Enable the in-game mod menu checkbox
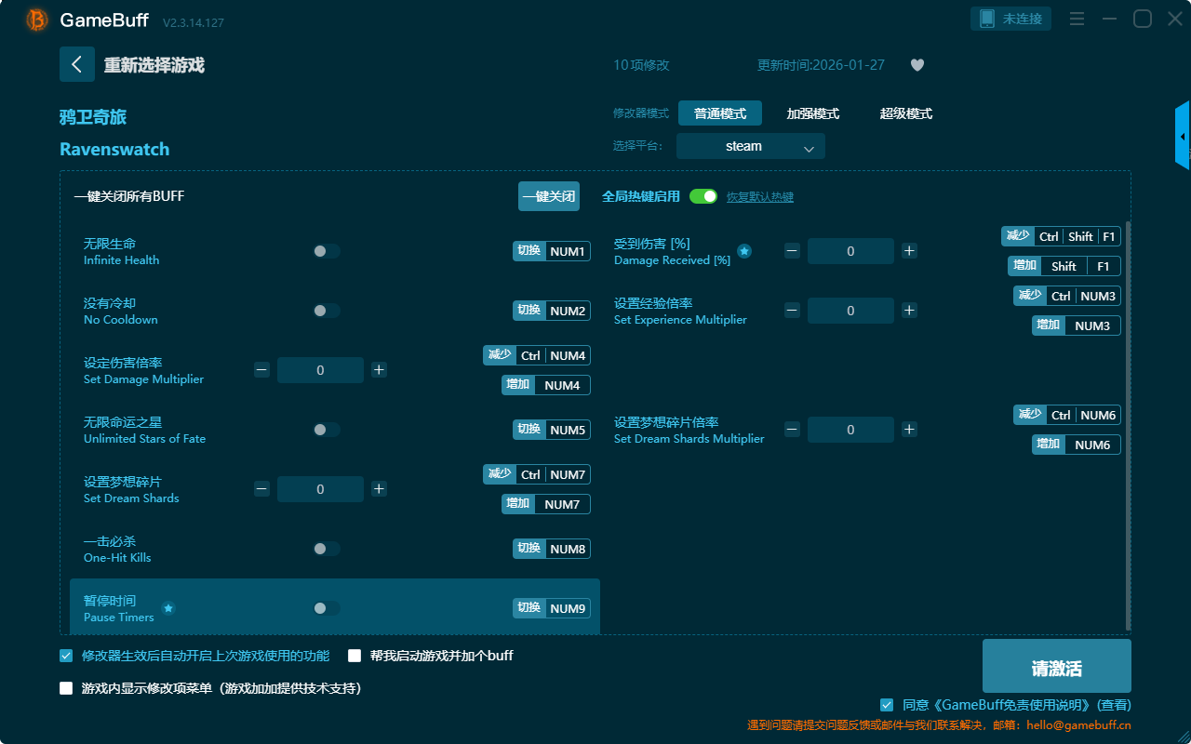Screen dimensions: 1191x744 [x=66, y=688]
